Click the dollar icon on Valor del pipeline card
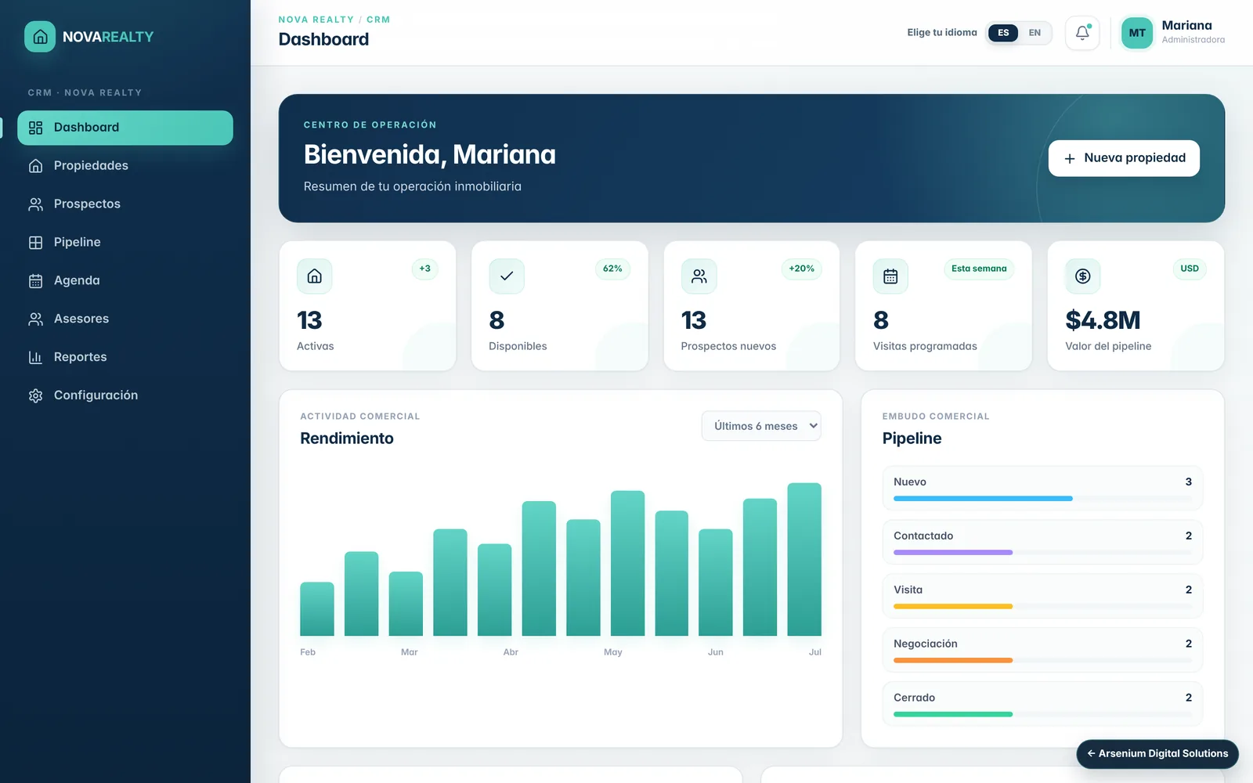Image resolution: width=1253 pixels, height=783 pixels. (x=1083, y=276)
